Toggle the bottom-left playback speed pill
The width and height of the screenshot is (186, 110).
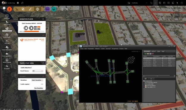click(35, 29)
